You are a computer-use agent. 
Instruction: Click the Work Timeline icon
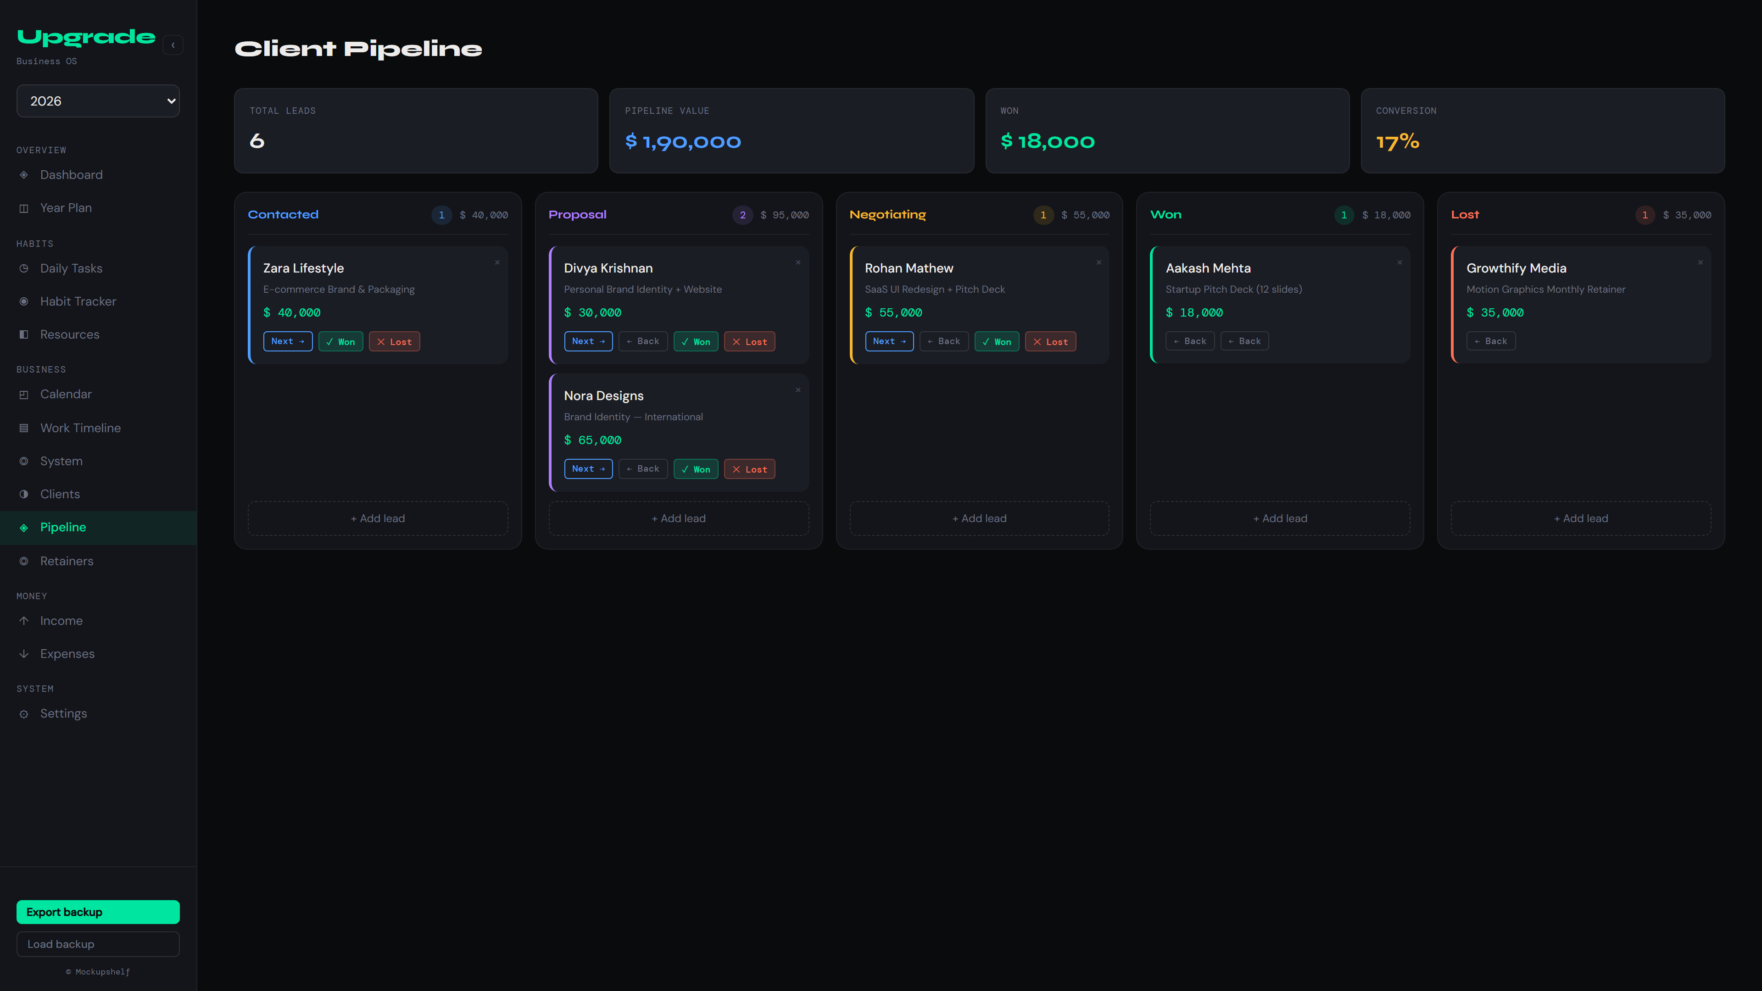(24, 428)
